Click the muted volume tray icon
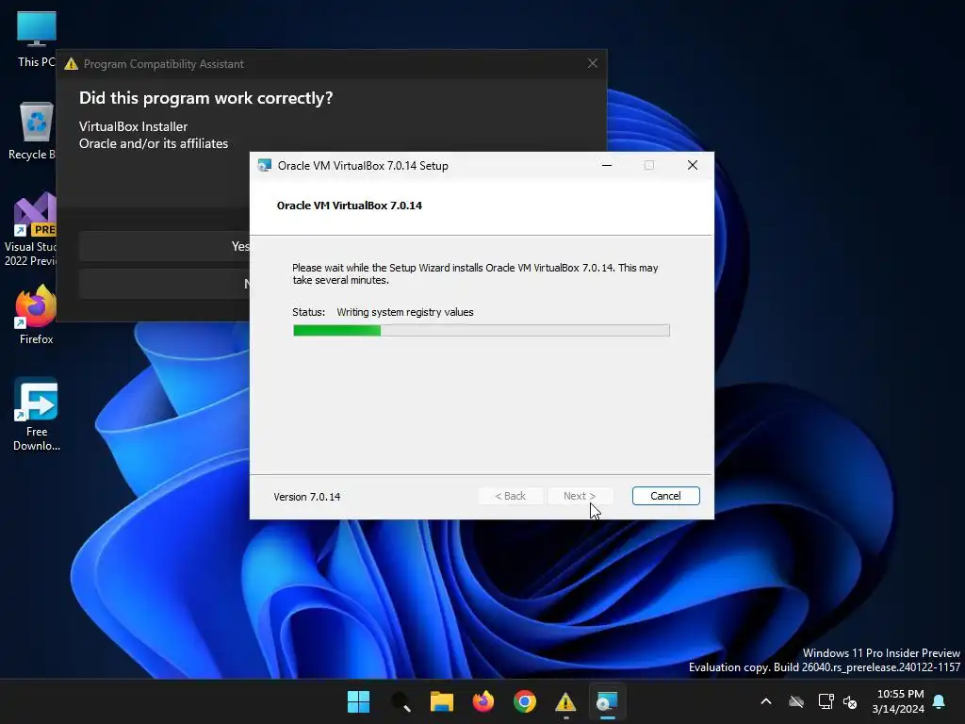Image resolution: width=965 pixels, height=724 pixels. [x=850, y=701]
